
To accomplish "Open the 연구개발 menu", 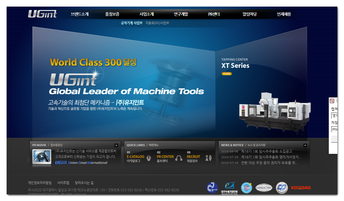I will pos(181,14).
